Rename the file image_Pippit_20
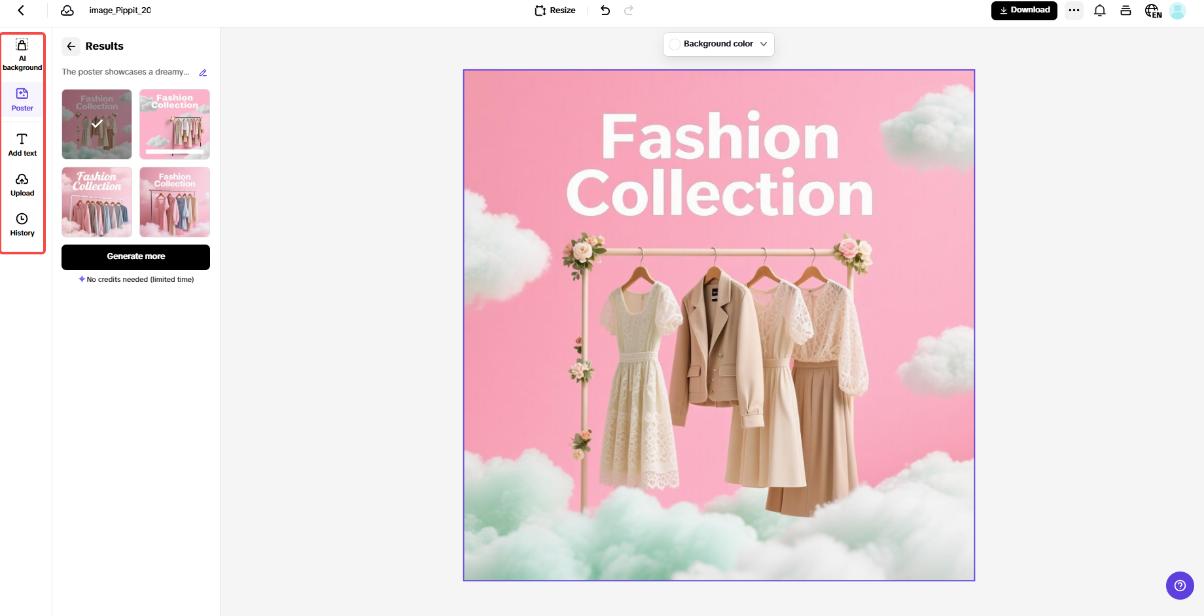This screenshot has width=1204, height=616. 120,10
